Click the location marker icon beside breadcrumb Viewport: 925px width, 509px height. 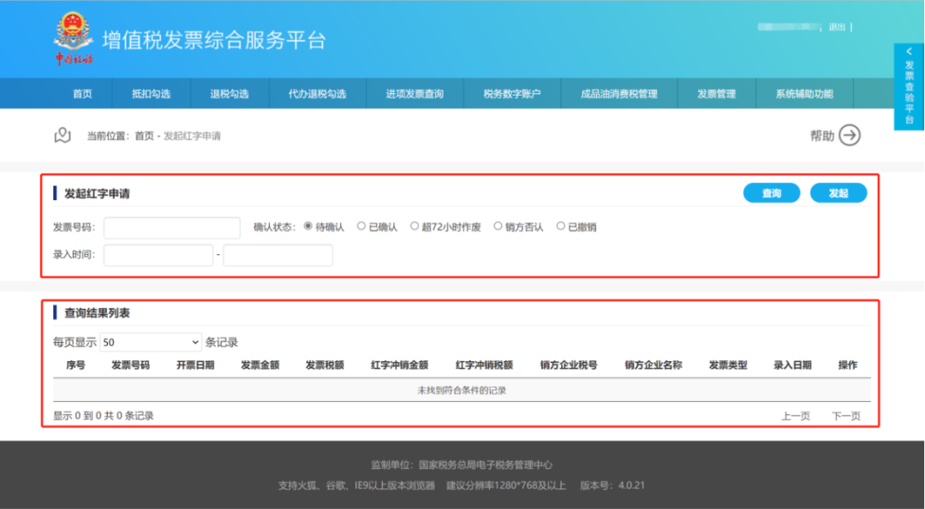click(x=62, y=135)
